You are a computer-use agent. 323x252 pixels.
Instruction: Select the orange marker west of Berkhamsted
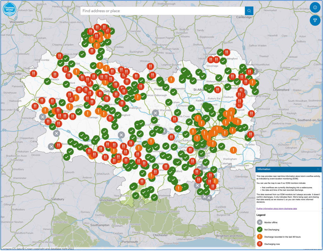tap(171, 80)
